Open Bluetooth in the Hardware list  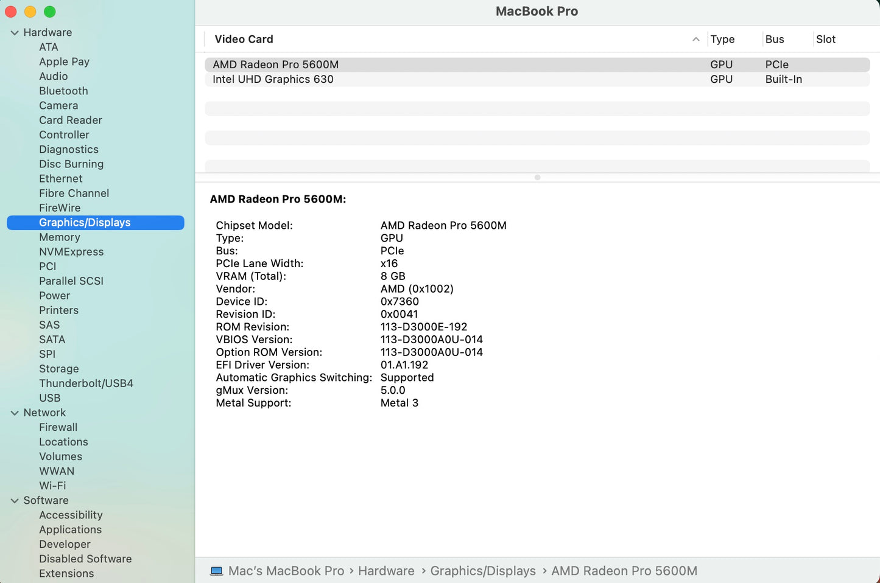pyautogui.click(x=63, y=91)
